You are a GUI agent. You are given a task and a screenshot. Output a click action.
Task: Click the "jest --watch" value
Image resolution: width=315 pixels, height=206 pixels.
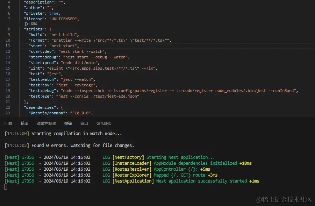point(77,80)
